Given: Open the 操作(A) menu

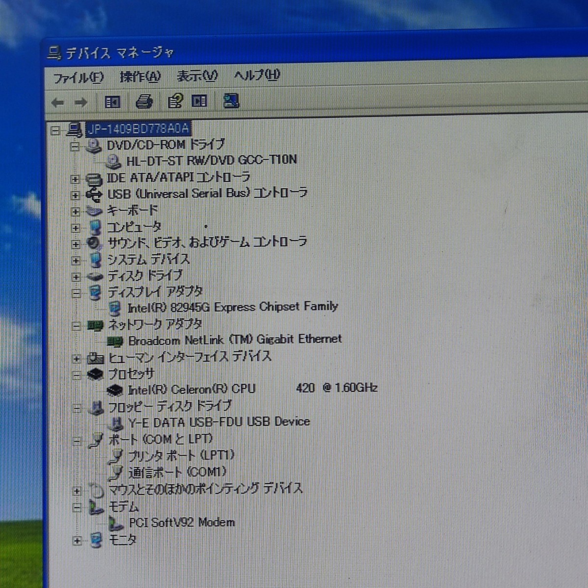Looking at the screenshot, I should click(x=140, y=77).
